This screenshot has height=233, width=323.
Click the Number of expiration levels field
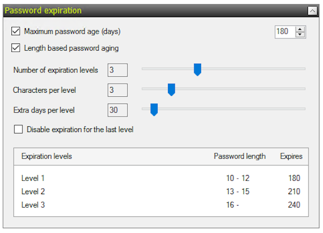pyautogui.click(x=117, y=70)
